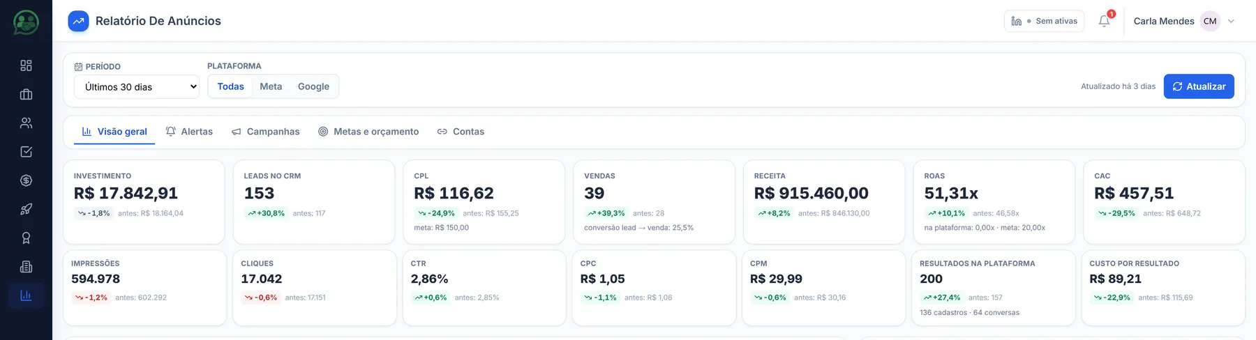Open the bar chart reports icon in sidebar
This screenshot has height=340, width=1256.
[26, 295]
